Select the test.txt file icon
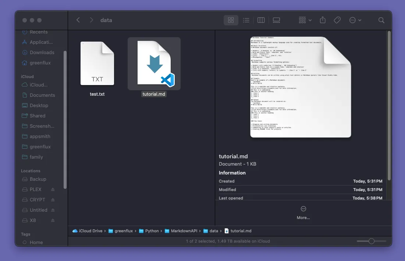 click(97, 63)
